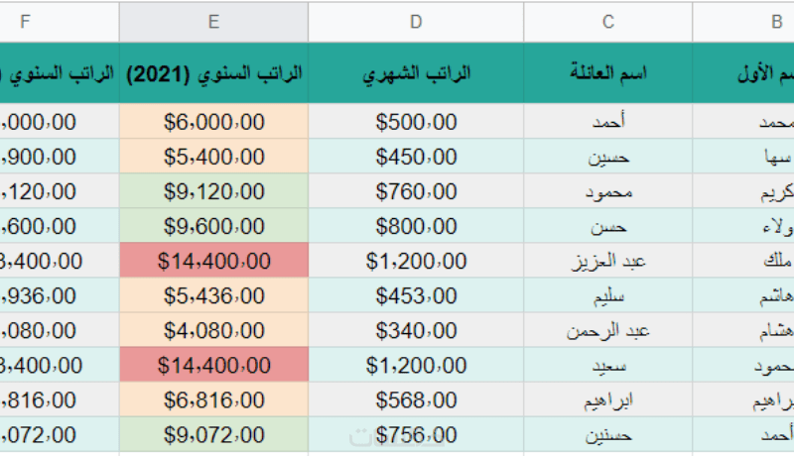This screenshot has height=456, width=794.
Task: Select the الراتب الشهري header cell
Action: [416, 73]
